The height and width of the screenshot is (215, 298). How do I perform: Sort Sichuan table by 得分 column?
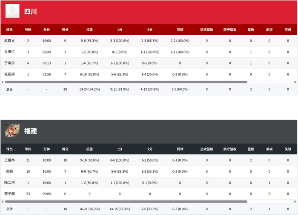coord(65,30)
